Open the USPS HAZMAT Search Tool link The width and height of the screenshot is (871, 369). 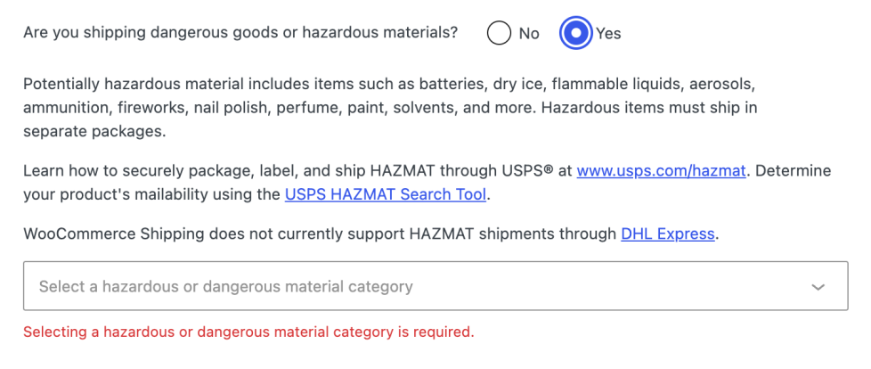(385, 193)
